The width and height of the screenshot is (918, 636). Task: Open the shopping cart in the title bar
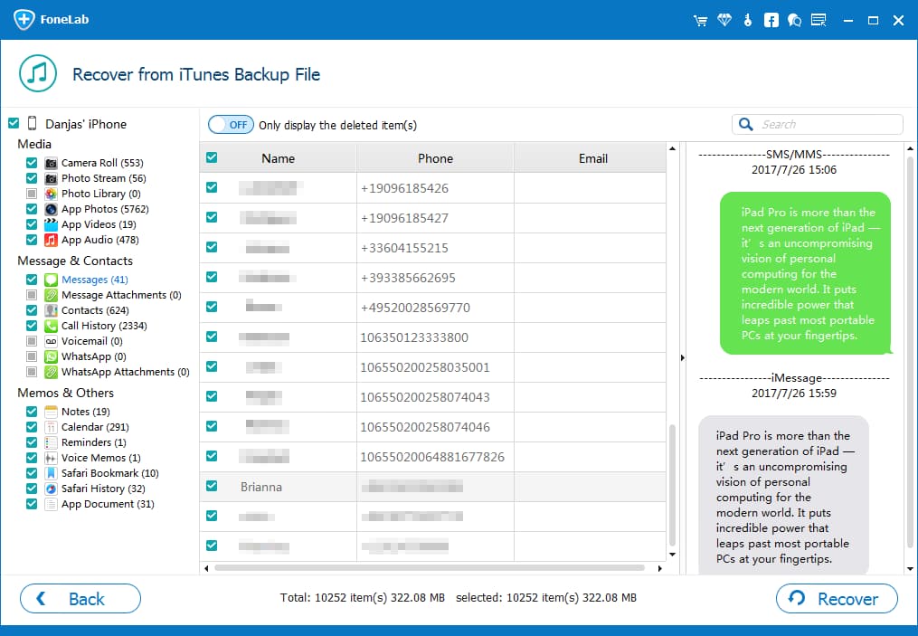701,19
